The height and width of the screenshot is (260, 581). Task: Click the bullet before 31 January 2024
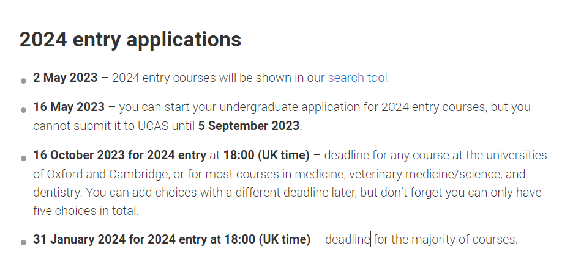pos(24,243)
